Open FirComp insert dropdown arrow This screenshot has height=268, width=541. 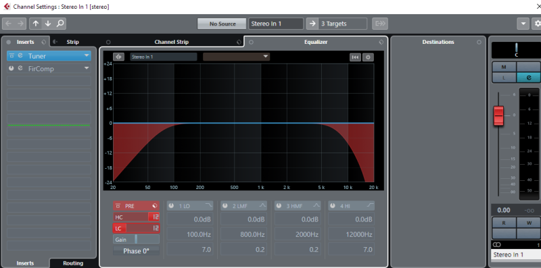pos(87,69)
